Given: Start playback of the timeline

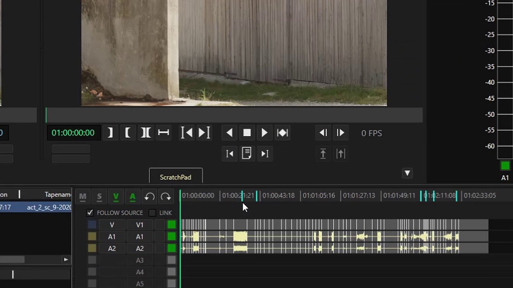Looking at the screenshot, I should (264, 133).
